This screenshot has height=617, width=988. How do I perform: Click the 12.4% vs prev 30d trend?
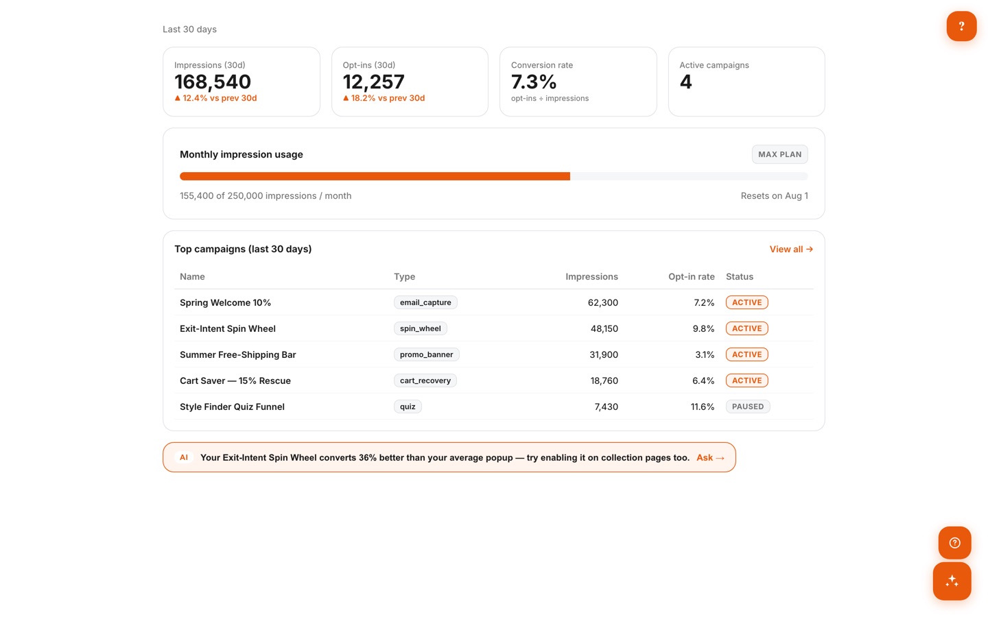click(x=215, y=98)
